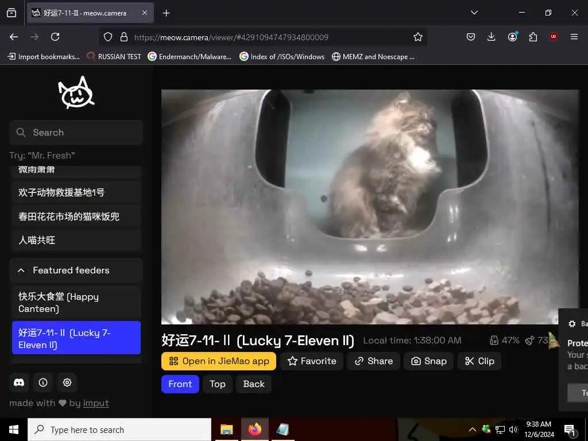588x441 pixels.
Task: Open the Firefox downloads arrow icon
Action: pyautogui.click(x=492, y=37)
